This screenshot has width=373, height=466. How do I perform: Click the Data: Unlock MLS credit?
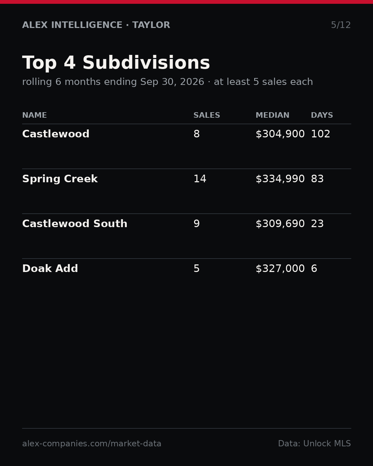tap(314, 444)
